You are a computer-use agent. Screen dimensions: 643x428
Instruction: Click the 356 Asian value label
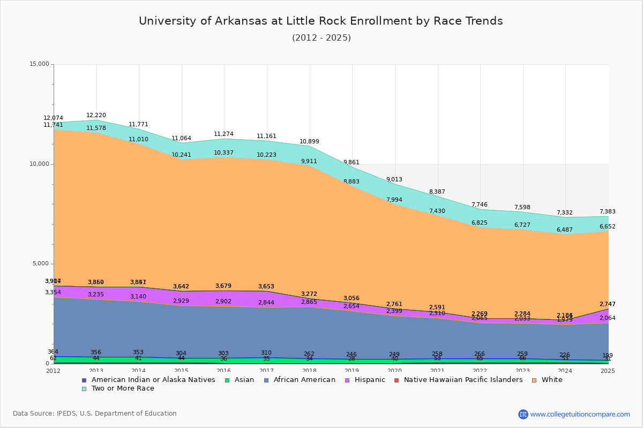pos(96,353)
